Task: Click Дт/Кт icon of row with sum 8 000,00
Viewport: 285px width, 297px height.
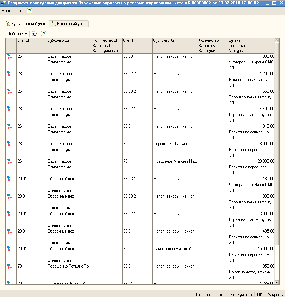Action: point(9,144)
